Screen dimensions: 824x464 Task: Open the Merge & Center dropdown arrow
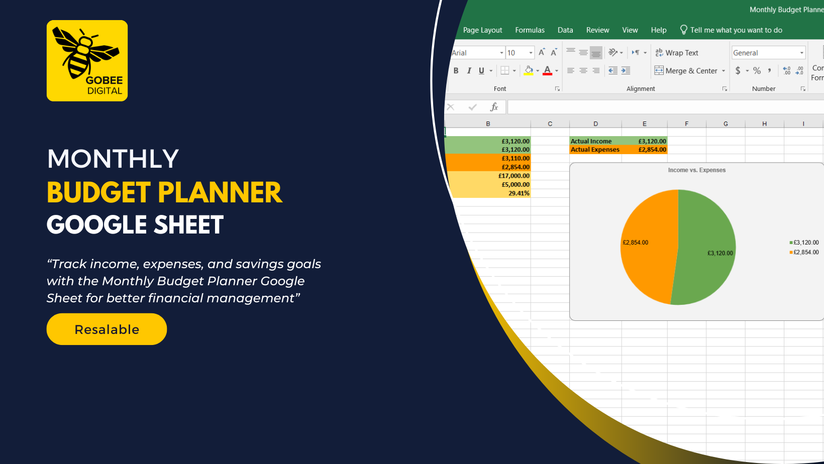pos(724,71)
